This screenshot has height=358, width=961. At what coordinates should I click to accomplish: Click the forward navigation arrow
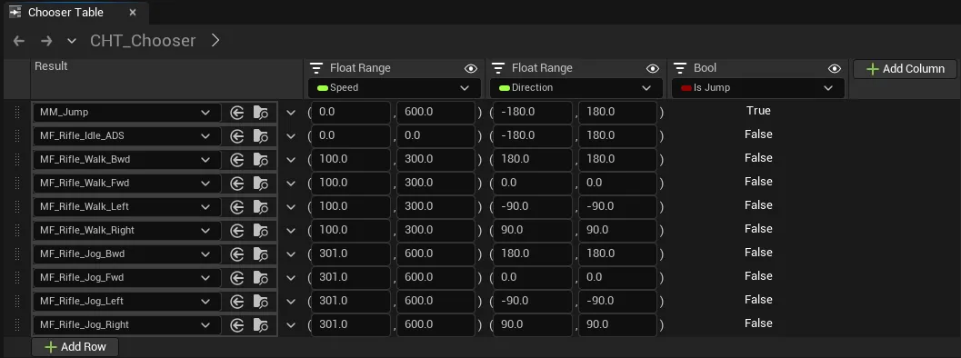(46, 41)
